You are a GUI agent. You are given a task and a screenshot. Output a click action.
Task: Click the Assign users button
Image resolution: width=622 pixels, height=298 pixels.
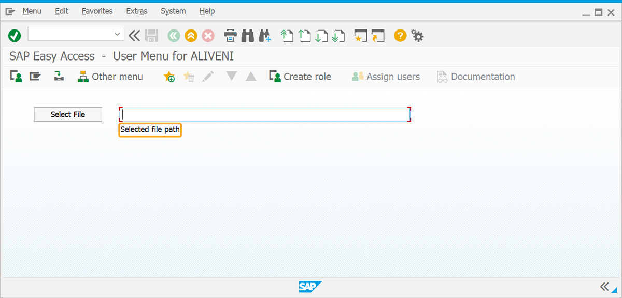click(386, 77)
